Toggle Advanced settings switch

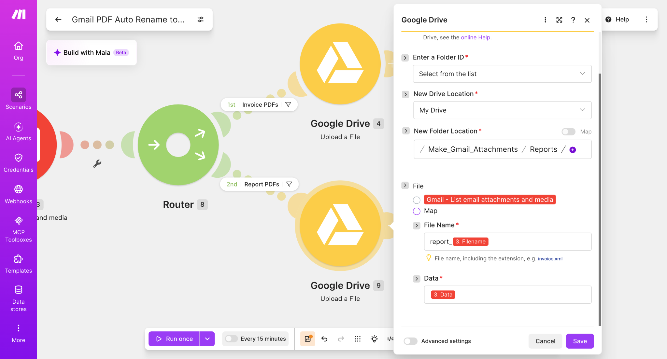410,341
